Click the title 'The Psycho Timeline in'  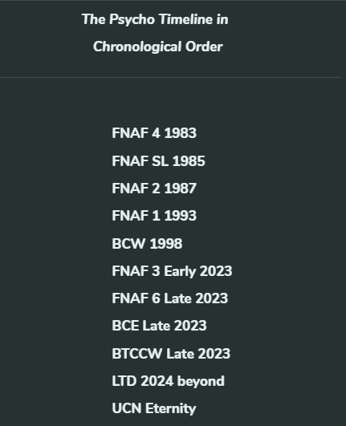point(155,20)
